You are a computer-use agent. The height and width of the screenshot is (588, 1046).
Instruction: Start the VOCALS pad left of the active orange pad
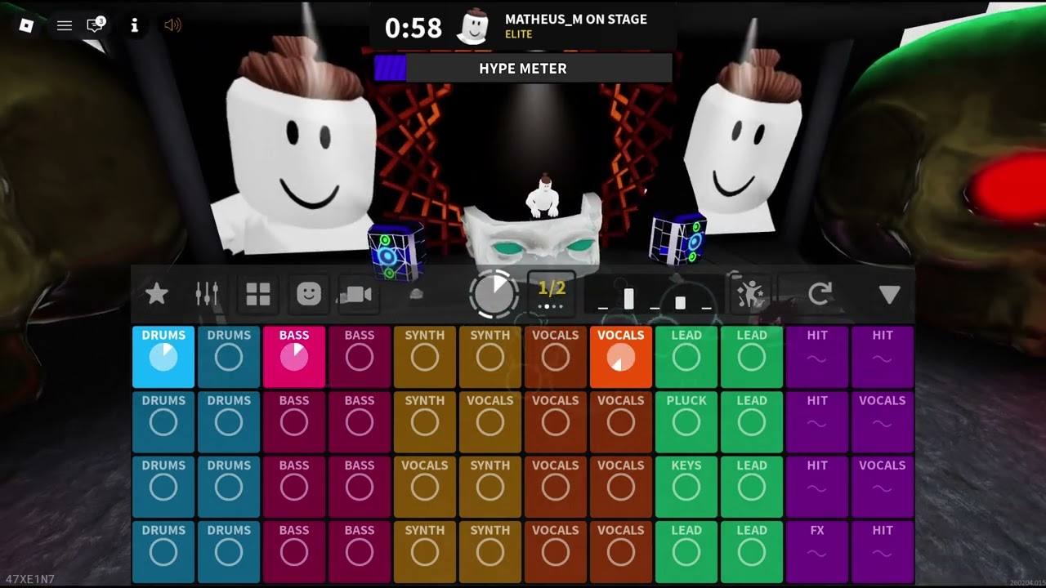[x=556, y=357]
